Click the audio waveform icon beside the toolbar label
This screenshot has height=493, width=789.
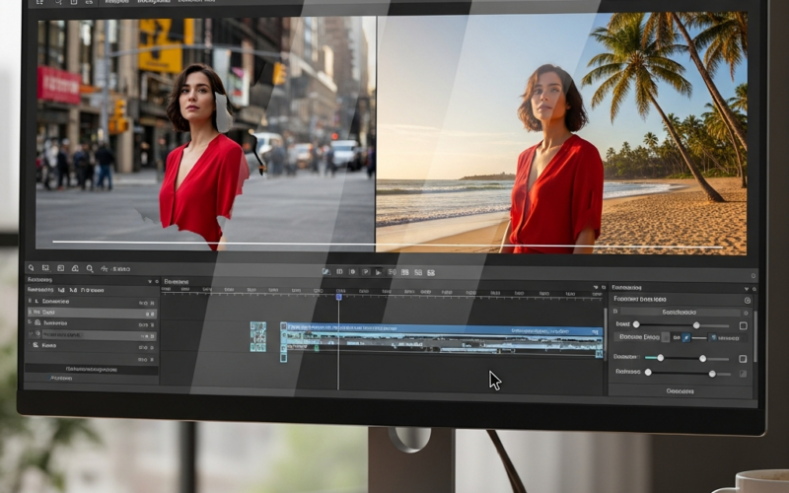pyautogui.click(x=105, y=268)
